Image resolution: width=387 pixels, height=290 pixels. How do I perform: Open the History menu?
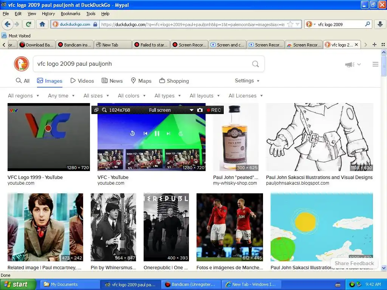[x=48, y=14]
